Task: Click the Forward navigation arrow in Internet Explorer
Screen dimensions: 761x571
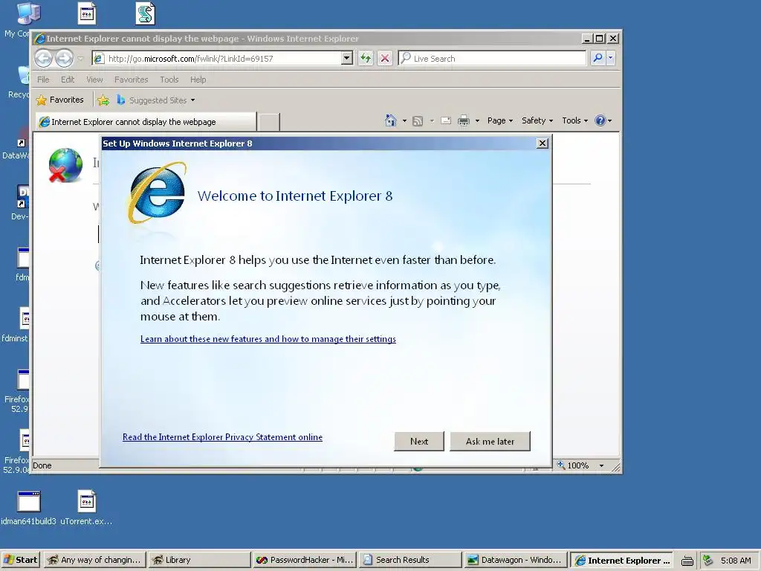Action: [x=64, y=59]
